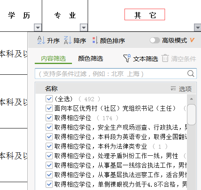201x190 pixels.
Task: Uncheck 取得相应学位 (174) checkbox
Action: click(x=49, y=118)
